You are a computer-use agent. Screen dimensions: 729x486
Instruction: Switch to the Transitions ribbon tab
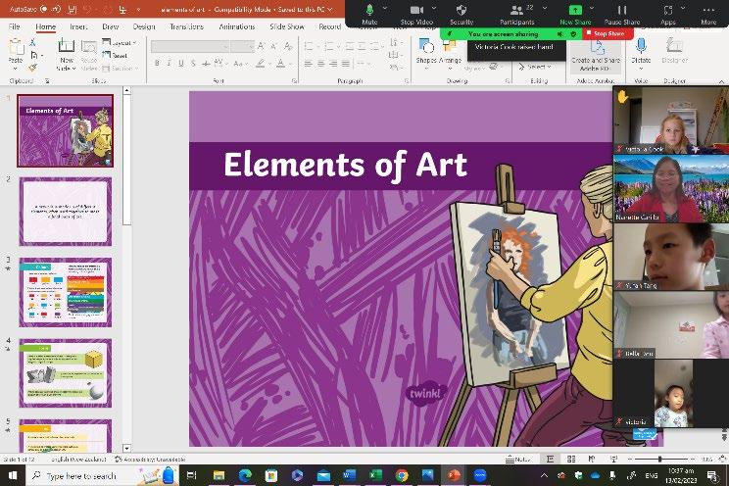point(186,26)
